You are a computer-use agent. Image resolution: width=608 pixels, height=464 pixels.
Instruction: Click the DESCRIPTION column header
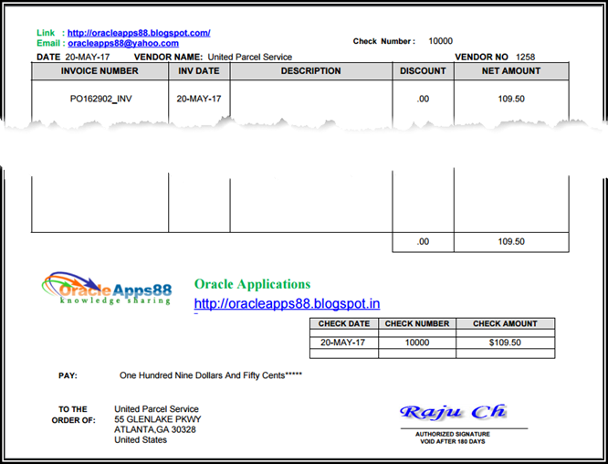[311, 71]
